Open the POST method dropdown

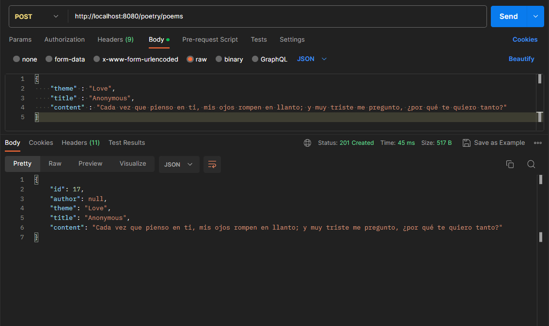pyautogui.click(x=36, y=16)
